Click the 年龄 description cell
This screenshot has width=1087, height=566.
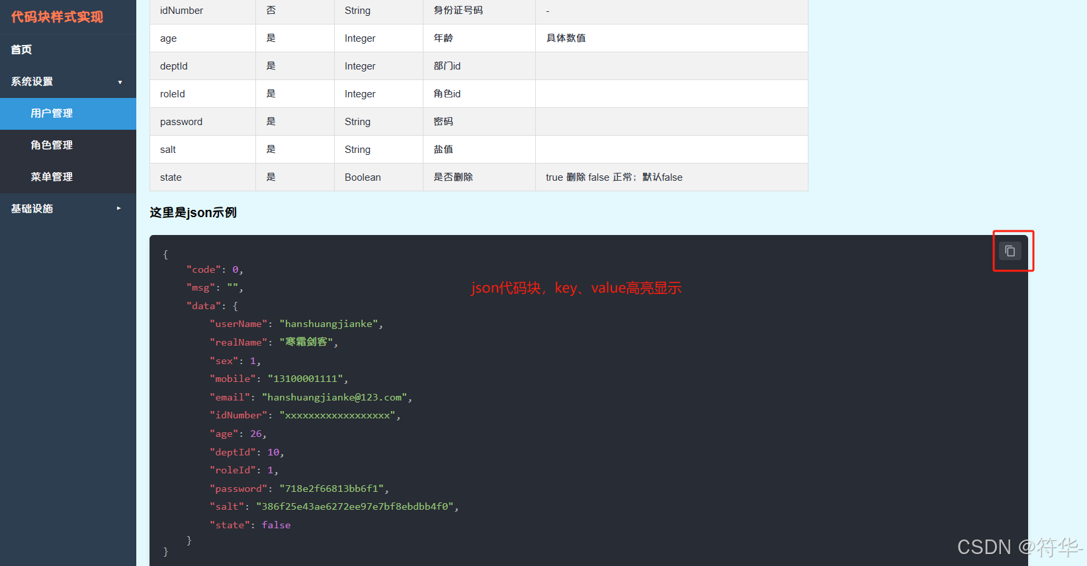pyautogui.click(x=479, y=38)
